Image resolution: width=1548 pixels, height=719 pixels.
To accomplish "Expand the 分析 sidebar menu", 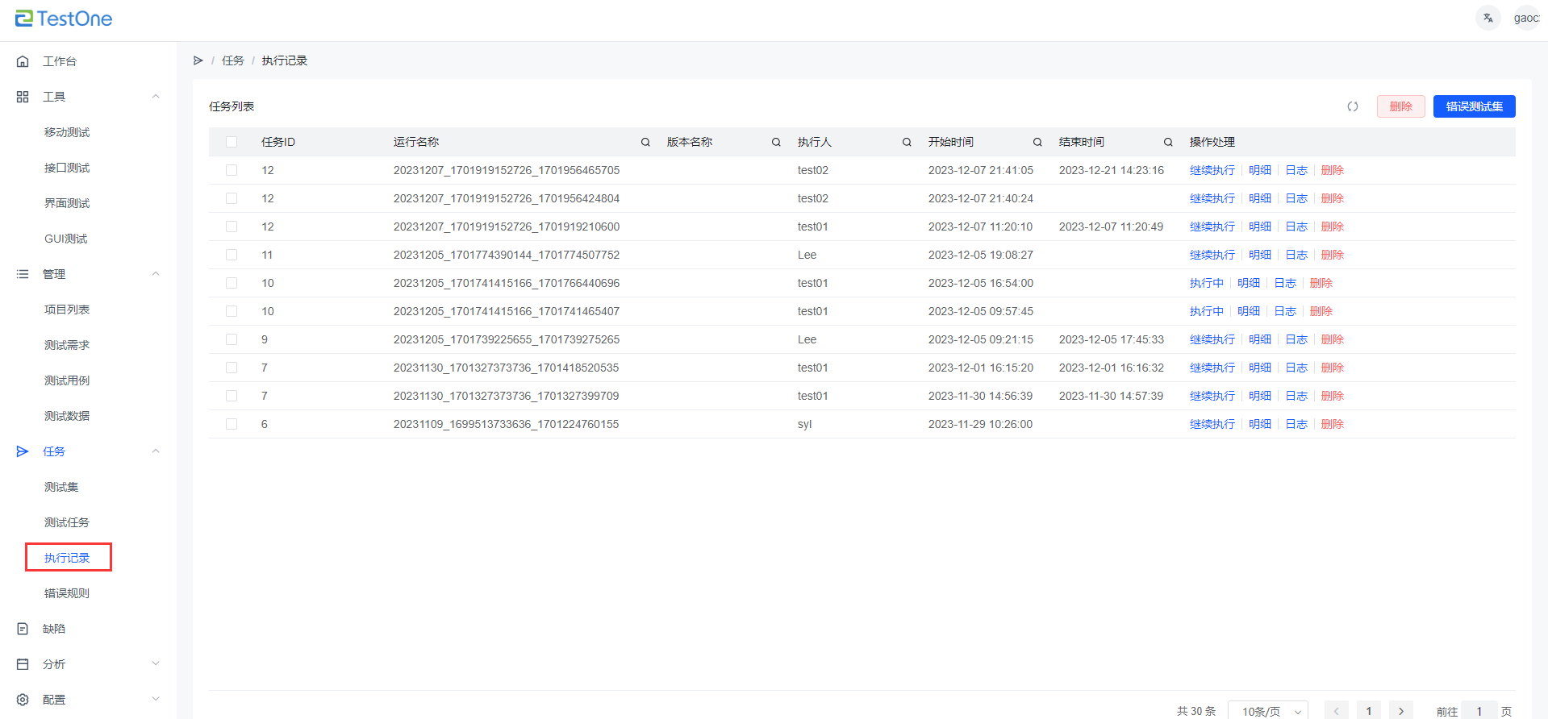I will click(x=156, y=664).
